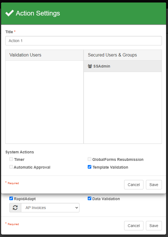Click the empty list area under SSAdmin
This screenshot has width=168, height=237.
click(x=123, y=107)
